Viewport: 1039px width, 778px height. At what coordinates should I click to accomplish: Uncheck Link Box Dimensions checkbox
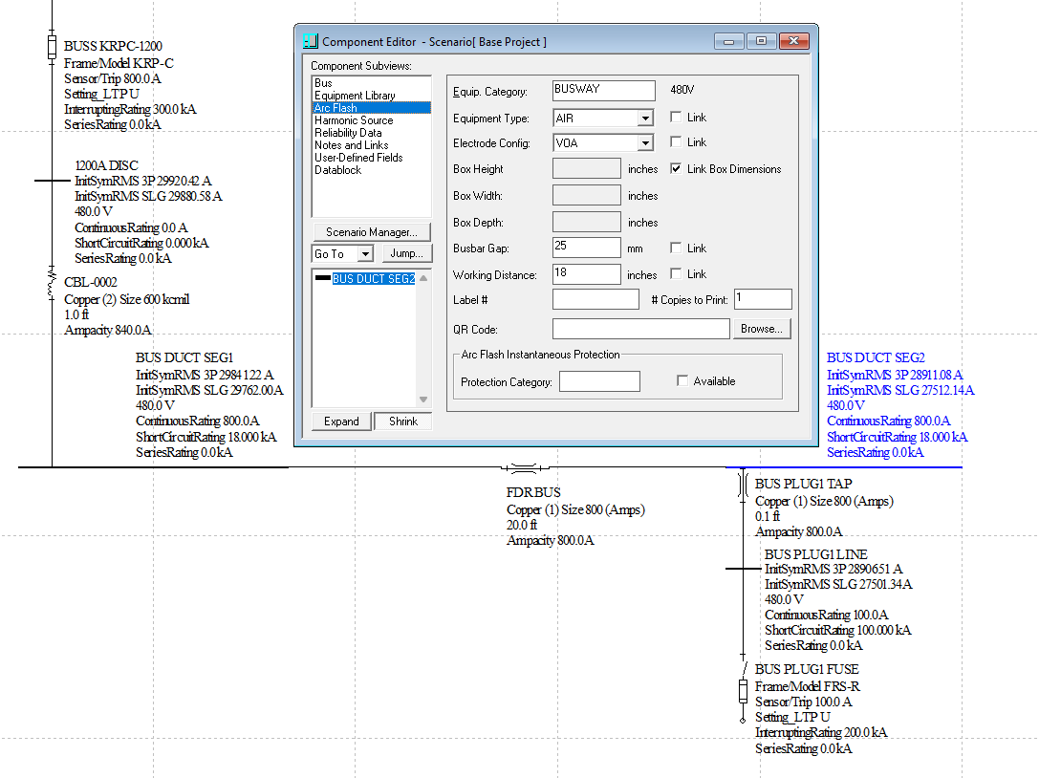pyautogui.click(x=676, y=169)
